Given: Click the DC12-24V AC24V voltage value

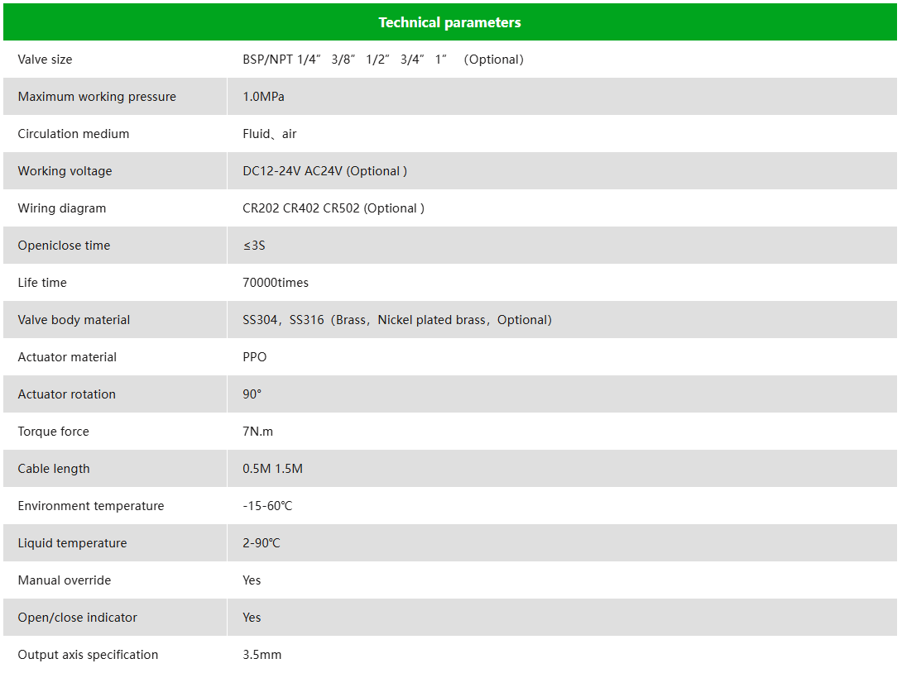Looking at the screenshot, I should (x=324, y=171).
